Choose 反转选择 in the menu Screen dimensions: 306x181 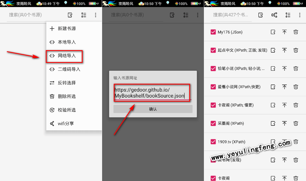[74, 83]
